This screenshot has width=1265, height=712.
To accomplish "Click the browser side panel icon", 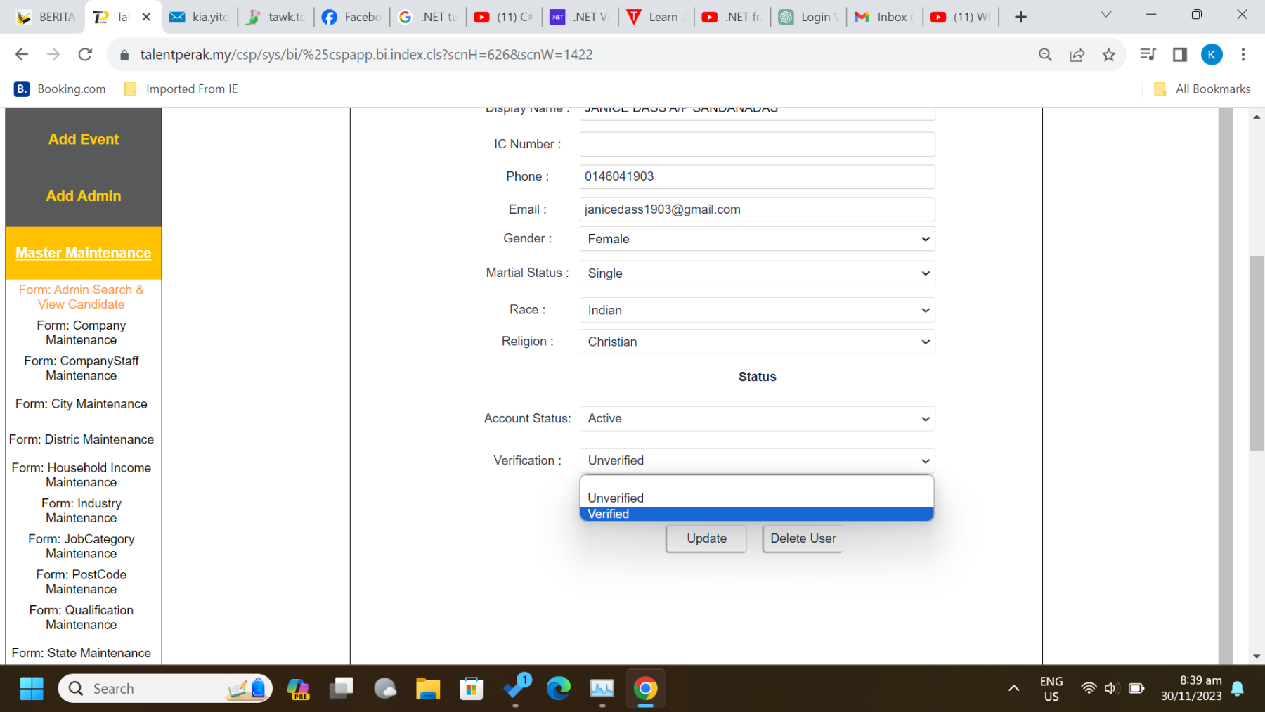I will (x=1179, y=55).
